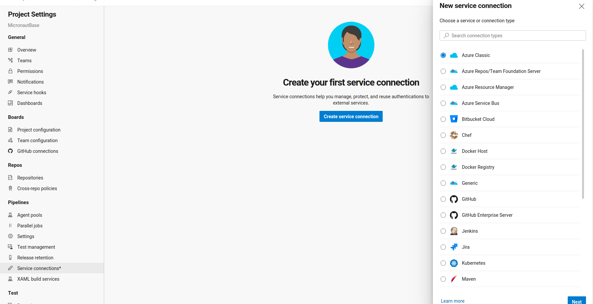Click the GitHub Enterprise Server logo icon
593x304 pixels.
[454, 215]
